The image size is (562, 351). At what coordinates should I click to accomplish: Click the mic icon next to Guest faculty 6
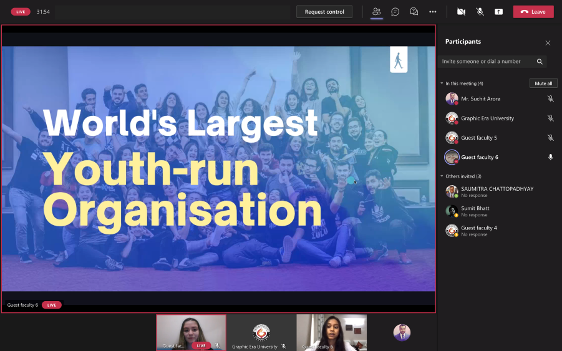pyautogui.click(x=550, y=157)
